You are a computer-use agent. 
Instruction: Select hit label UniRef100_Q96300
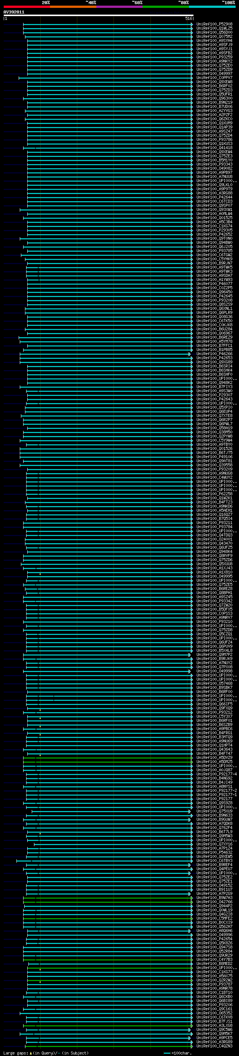click(214, 99)
